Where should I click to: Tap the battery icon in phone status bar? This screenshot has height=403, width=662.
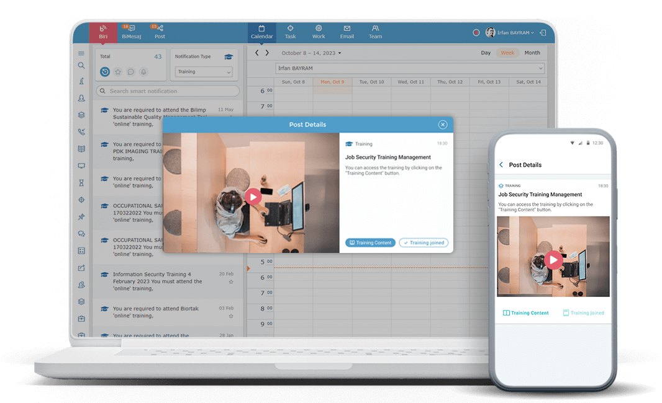point(587,143)
